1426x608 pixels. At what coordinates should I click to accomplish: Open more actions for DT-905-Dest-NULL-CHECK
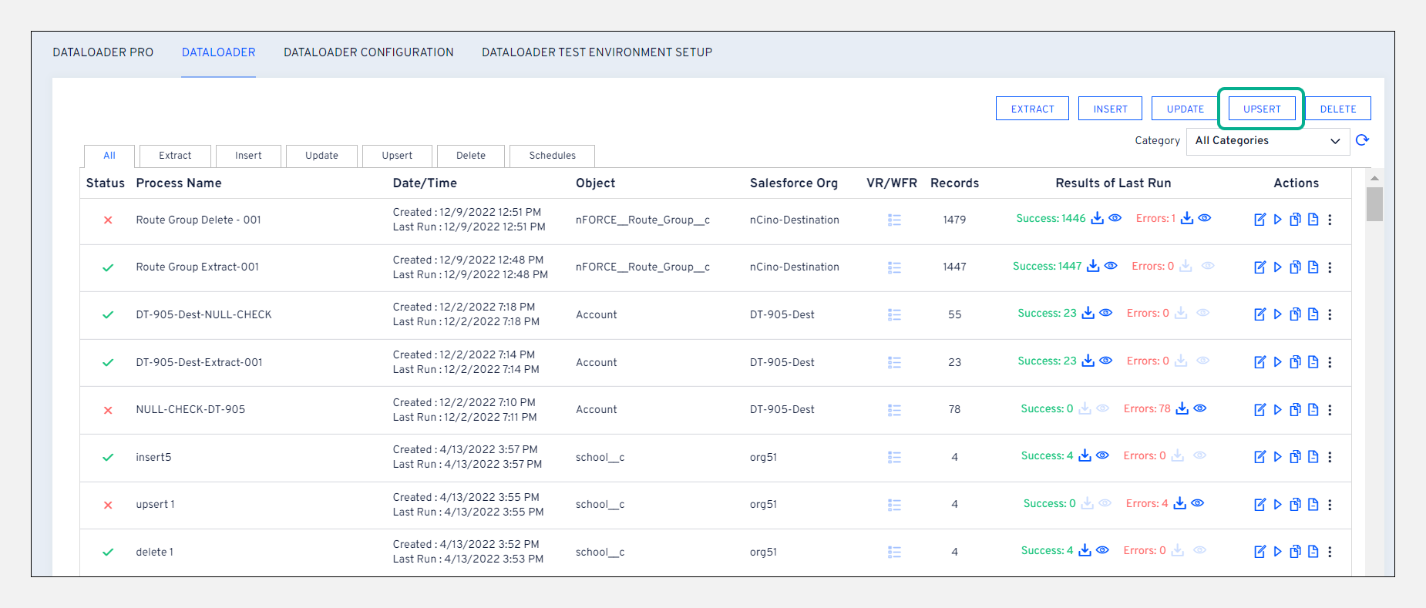click(1330, 314)
